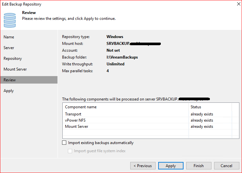Click the Finish button
The image size is (242, 173).
198,166
